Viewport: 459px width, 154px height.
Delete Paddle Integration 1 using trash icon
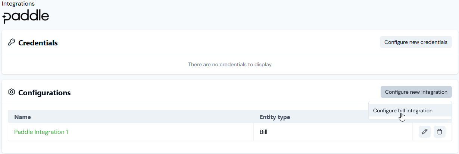pos(440,132)
